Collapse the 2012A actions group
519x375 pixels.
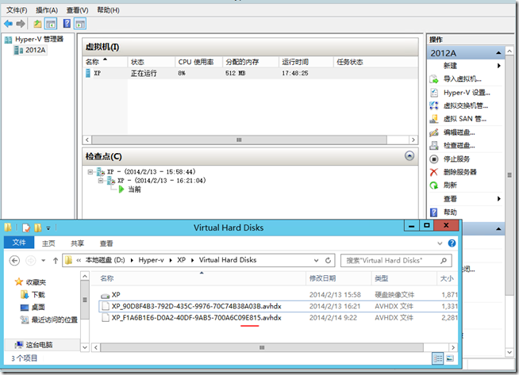pos(498,53)
